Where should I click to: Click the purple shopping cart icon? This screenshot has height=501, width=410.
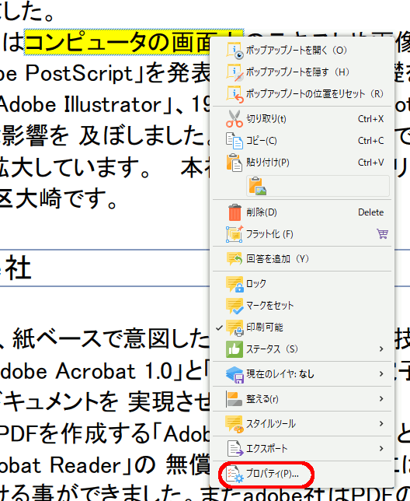(x=382, y=234)
